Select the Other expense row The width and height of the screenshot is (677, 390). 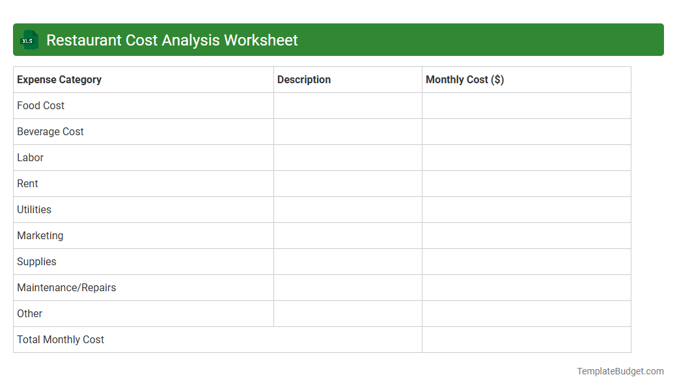click(x=29, y=313)
